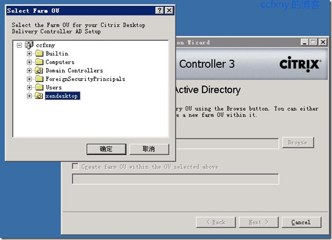The height and width of the screenshot is (240, 332).
Task: Enable Create farm OU within selected OU
Action: tap(75, 166)
